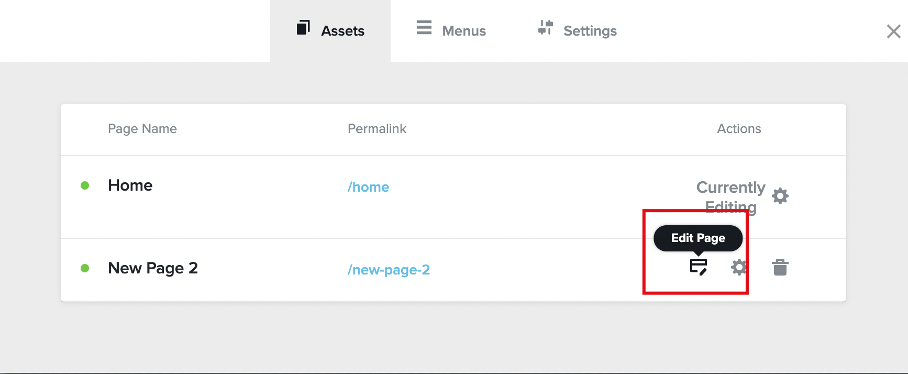This screenshot has height=374, width=908.
Task: Click the Permalink column header
Action: (x=377, y=129)
